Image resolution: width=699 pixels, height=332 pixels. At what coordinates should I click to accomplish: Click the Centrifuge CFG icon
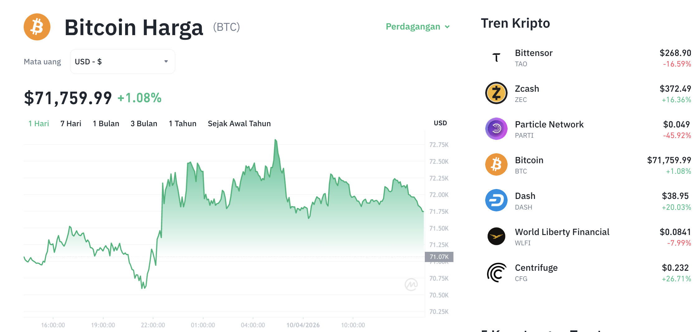496,272
